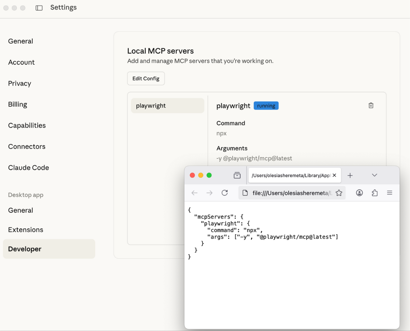Click the recent browsing archive icon
Image resolution: width=410 pixels, height=331 pixels.
237,175
